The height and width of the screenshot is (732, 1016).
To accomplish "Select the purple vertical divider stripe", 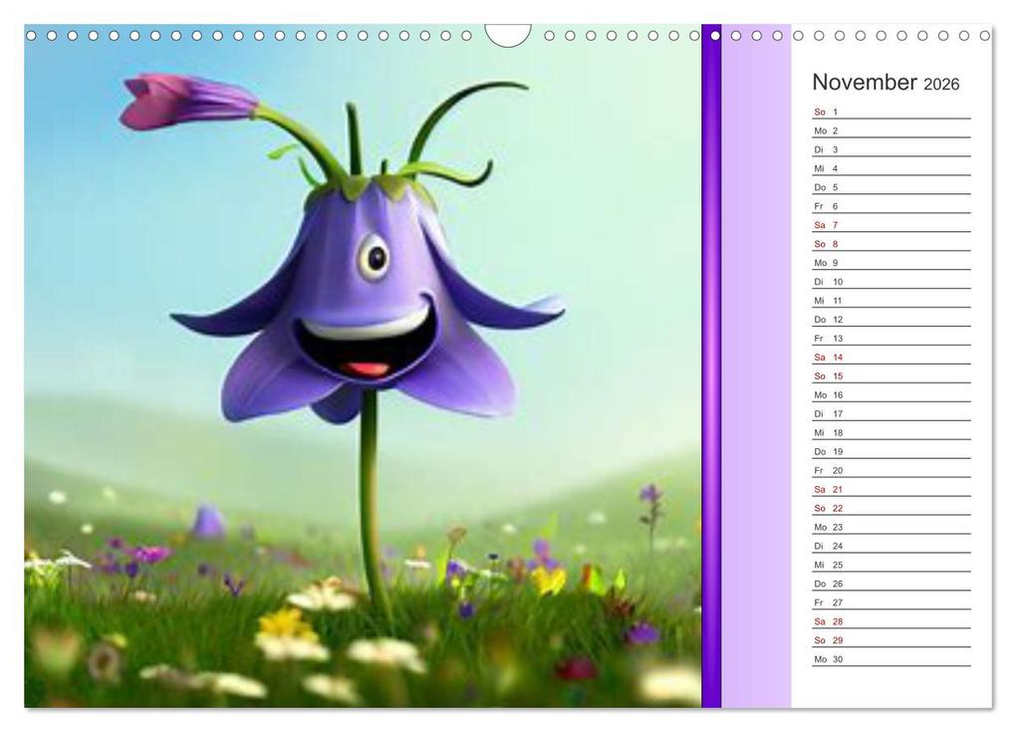I will 710,368.
